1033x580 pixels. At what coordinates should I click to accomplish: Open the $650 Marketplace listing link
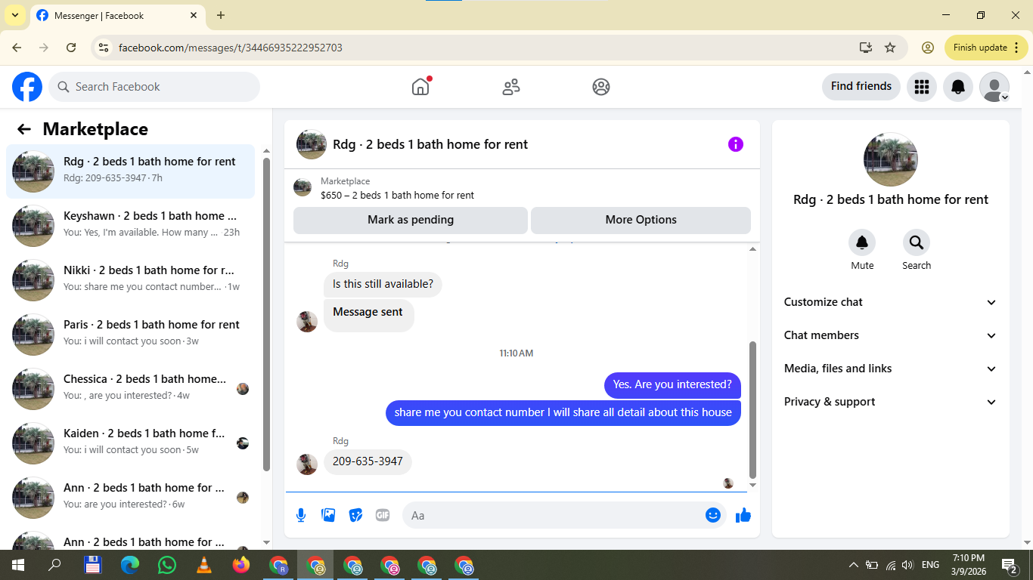pos(397,195)
